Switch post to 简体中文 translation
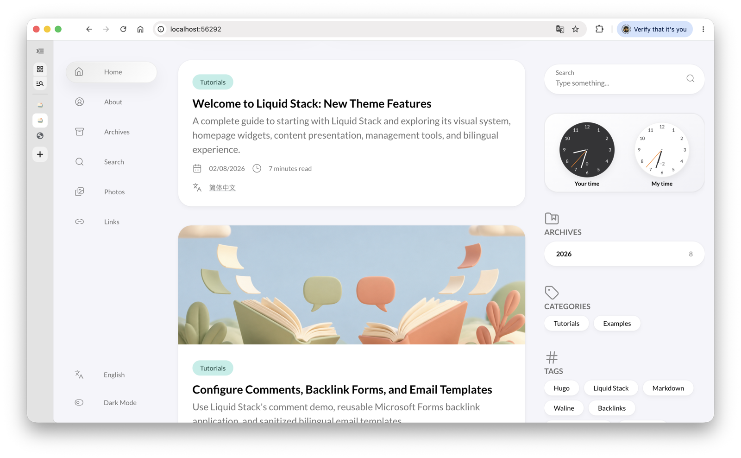 click(222, 188)
